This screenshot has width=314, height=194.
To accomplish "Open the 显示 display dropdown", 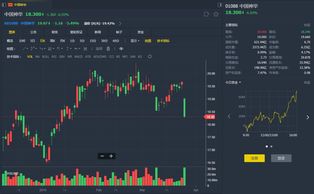I will point(135,41).
